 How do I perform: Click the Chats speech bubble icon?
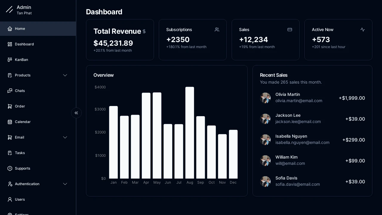10,91
